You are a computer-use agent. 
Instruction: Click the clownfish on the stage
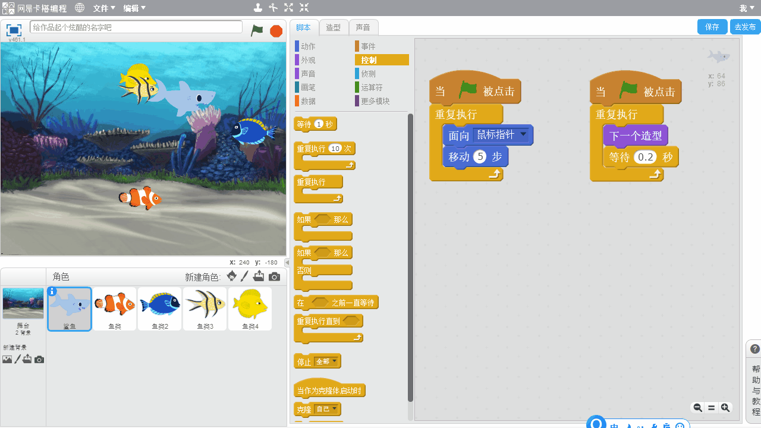click(x=140, y=198)
